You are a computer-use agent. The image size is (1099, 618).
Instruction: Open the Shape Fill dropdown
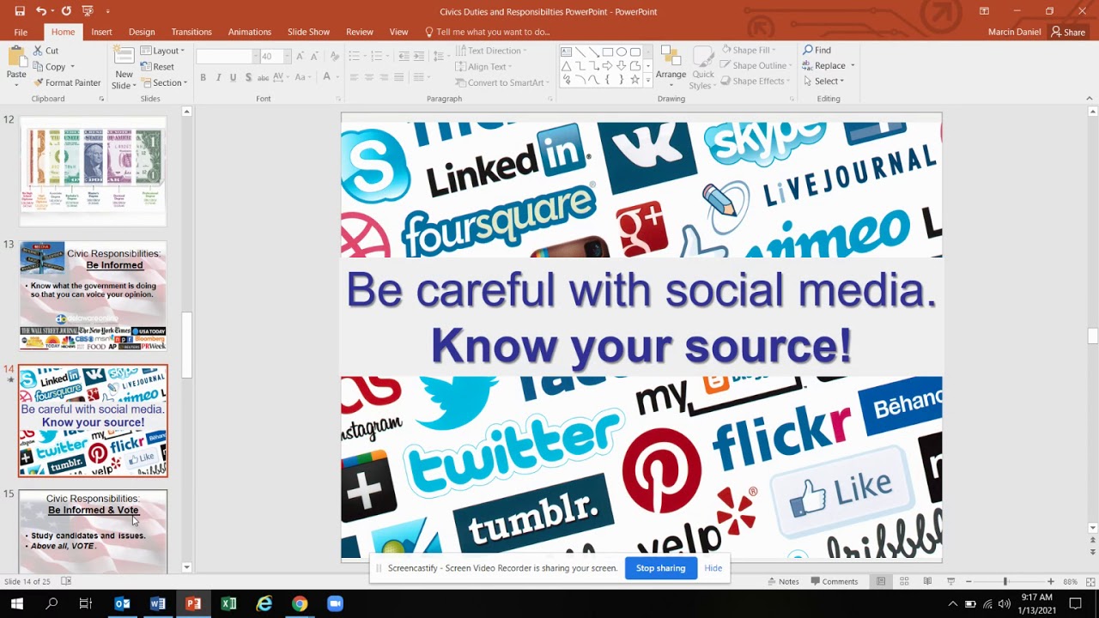[x=750, y=50]
